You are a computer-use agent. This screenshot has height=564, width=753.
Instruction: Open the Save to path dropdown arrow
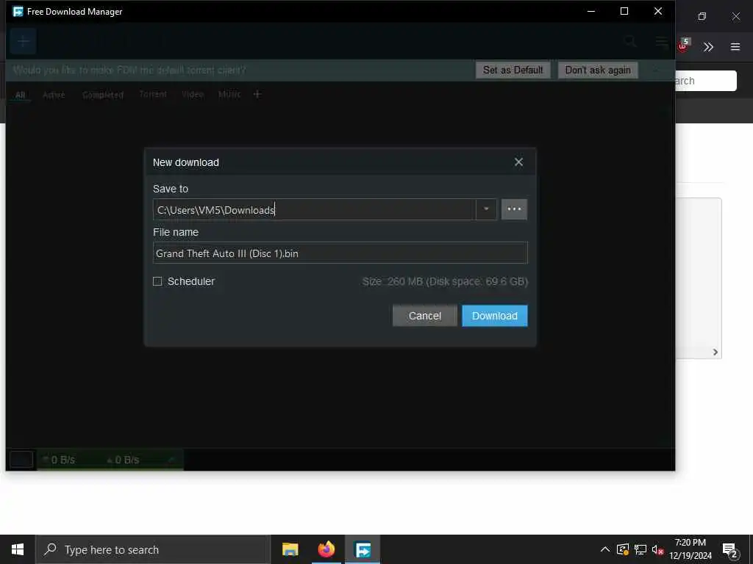click(x=486, y=209)
